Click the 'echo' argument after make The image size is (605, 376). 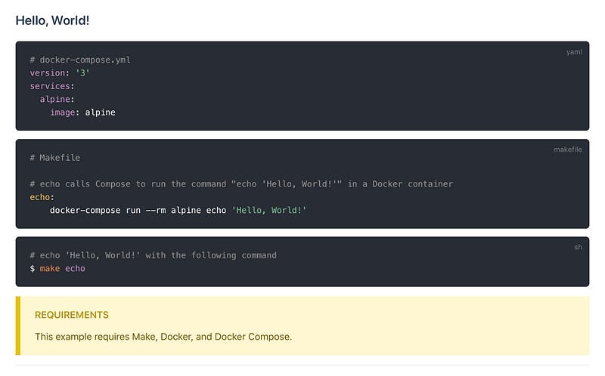[75, 269]
